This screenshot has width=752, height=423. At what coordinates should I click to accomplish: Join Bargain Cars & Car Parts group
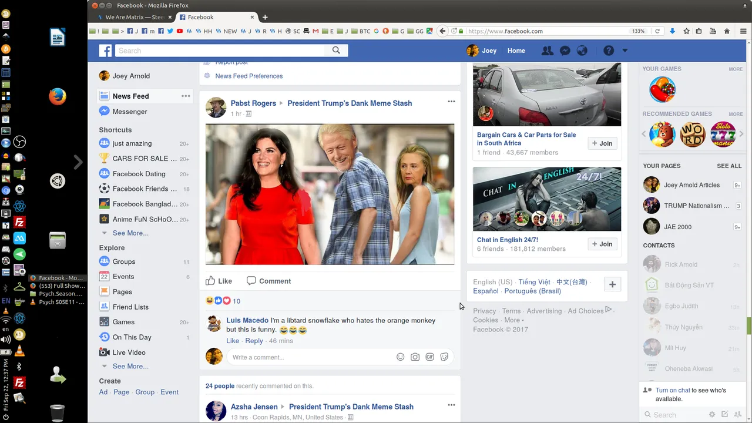click(602, 143)
